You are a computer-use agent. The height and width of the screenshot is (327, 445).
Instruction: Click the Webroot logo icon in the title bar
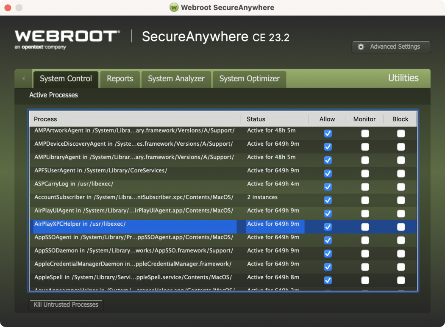(174, 7)
